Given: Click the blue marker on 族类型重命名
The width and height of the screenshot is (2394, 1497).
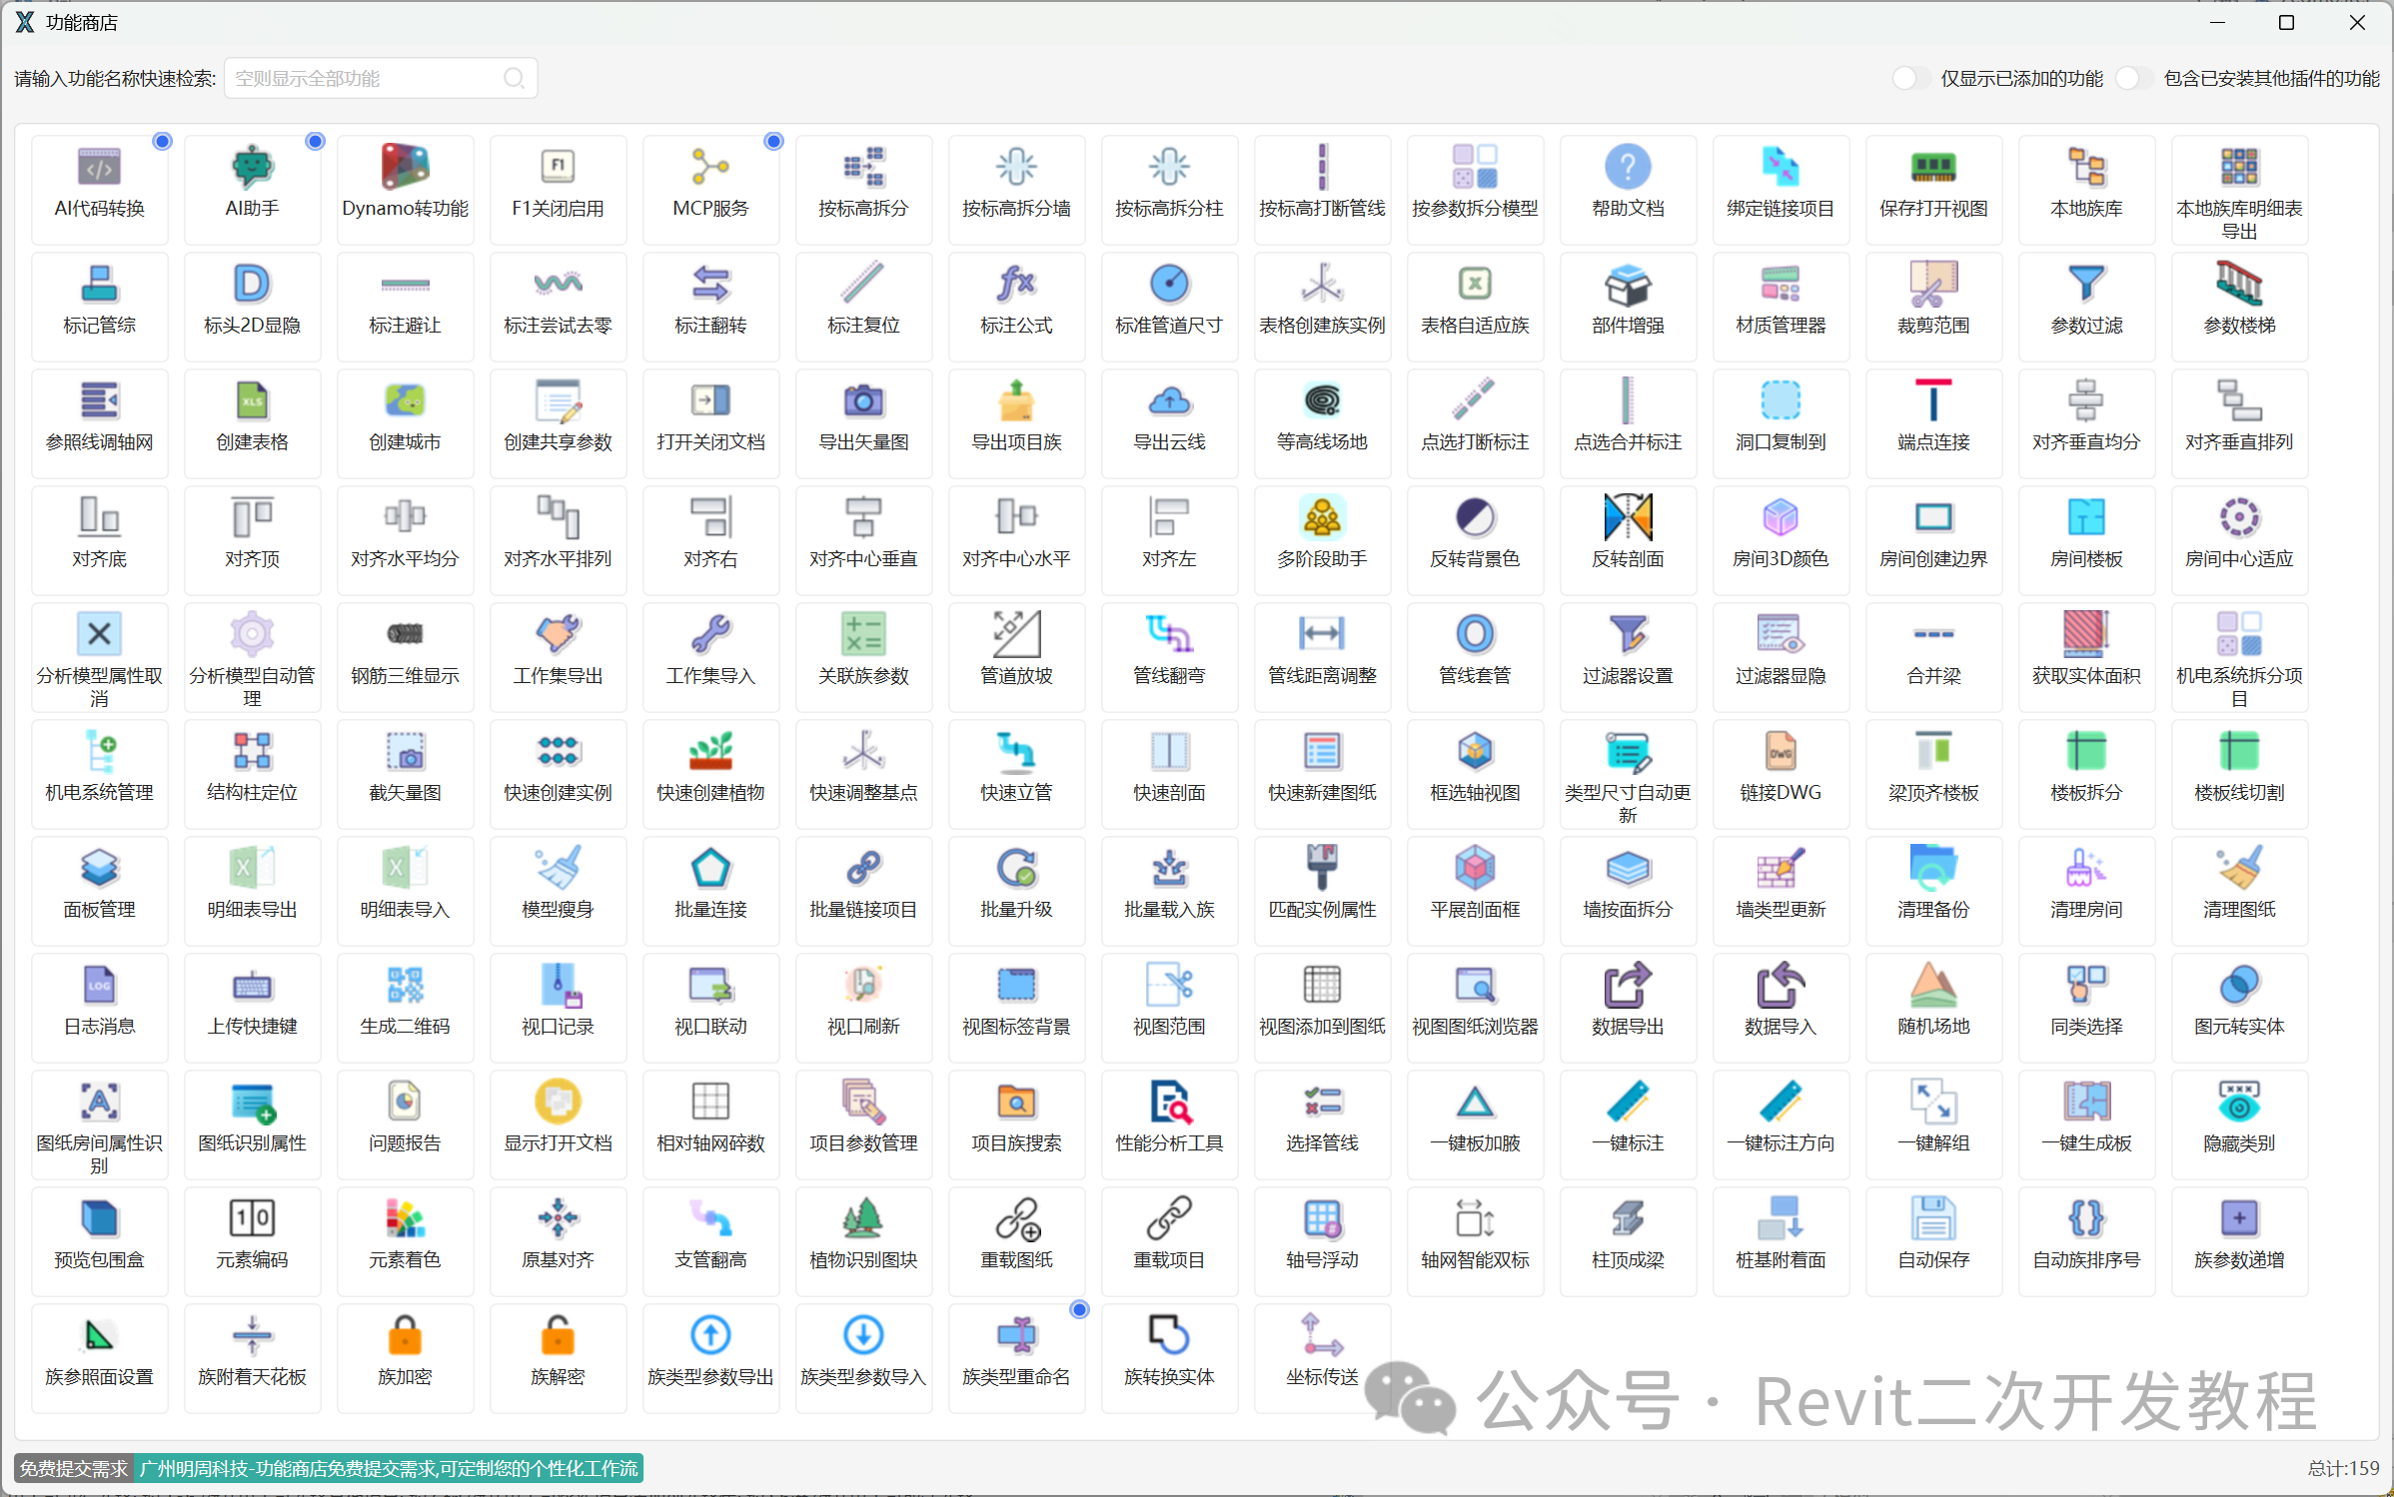Looking at the screenshot, I should tap(1079, 1309).
